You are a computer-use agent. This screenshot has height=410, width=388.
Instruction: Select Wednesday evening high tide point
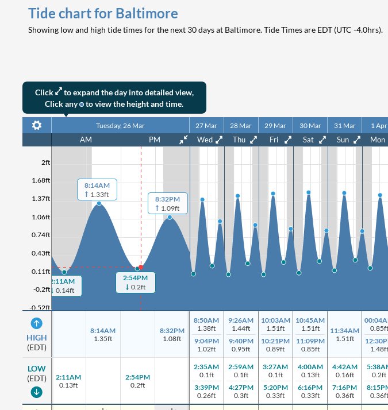point(220,221)
